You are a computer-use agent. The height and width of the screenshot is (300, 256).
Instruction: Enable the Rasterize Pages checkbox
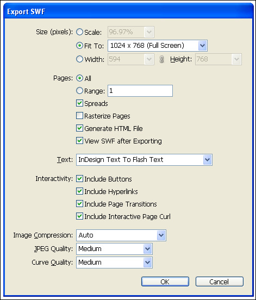coord(79,116)
